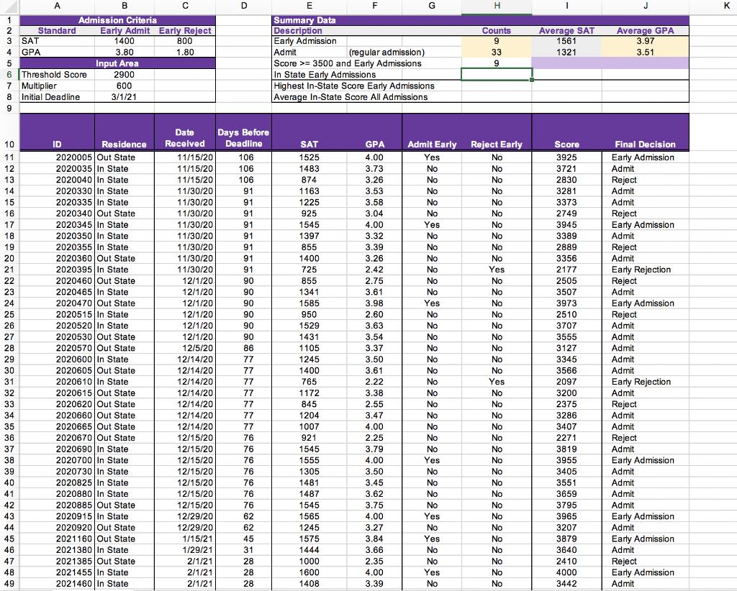Viewport: 737px width, 591px height.
Task: Select the Initial Deadline date 3/1/21
Action: [124, 97]
